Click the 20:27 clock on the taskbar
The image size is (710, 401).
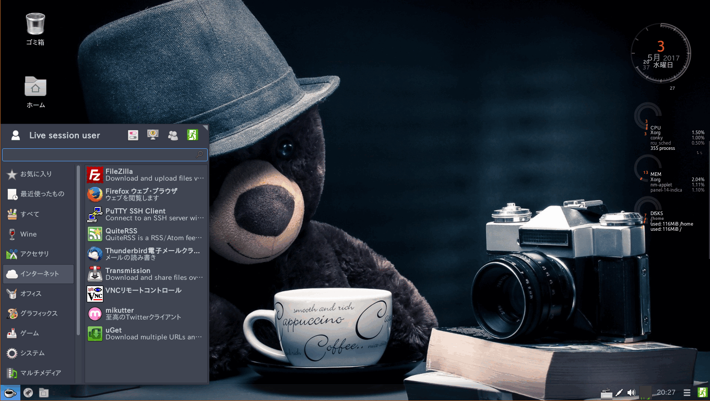pyautogui.click(x=666, y=393)
